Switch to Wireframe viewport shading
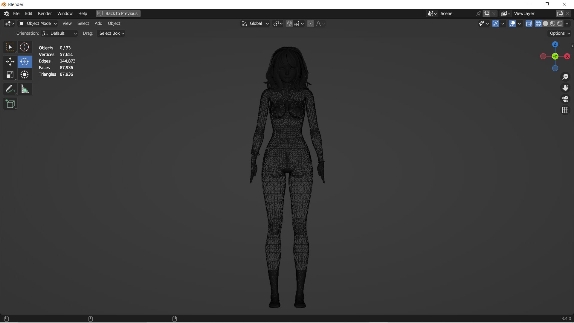The image size is (574, 323). [x=538, y=23]
